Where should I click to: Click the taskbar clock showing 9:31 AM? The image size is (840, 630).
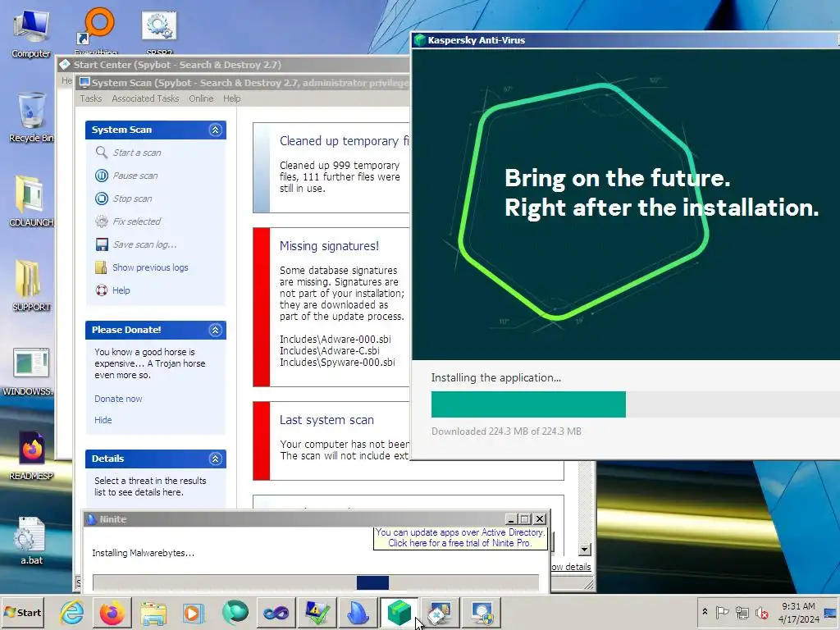tap(798, 612)
